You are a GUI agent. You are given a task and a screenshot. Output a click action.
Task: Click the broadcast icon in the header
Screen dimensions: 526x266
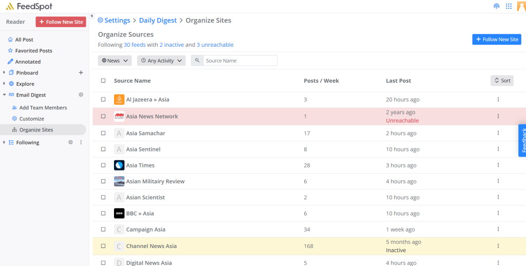(x=496, y=7)
